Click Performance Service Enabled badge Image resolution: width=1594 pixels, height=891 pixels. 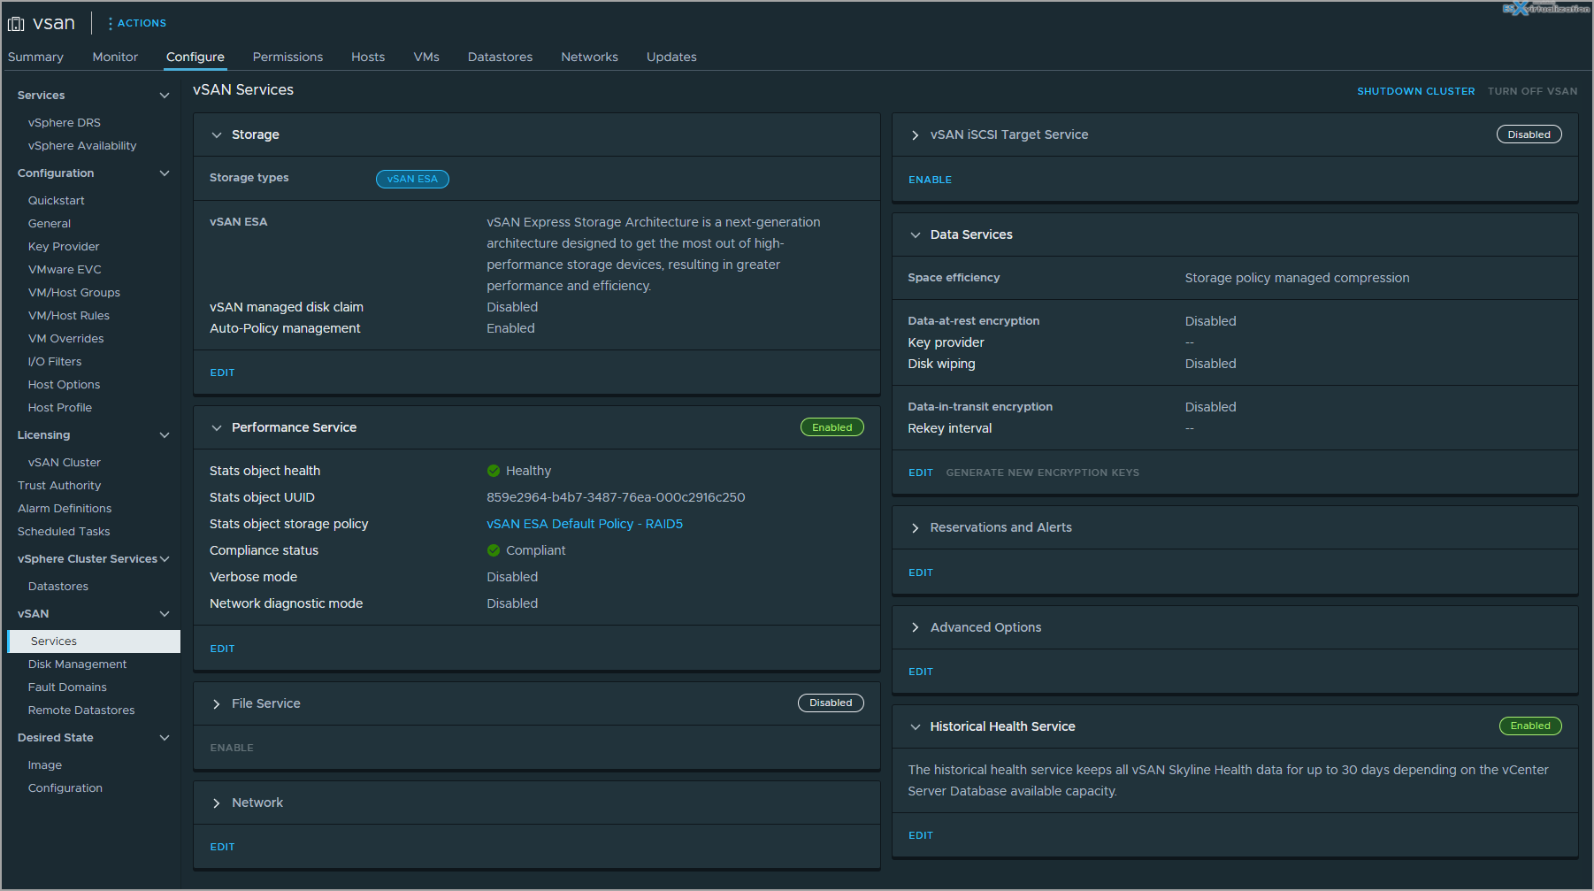click(x=832, y=427)
